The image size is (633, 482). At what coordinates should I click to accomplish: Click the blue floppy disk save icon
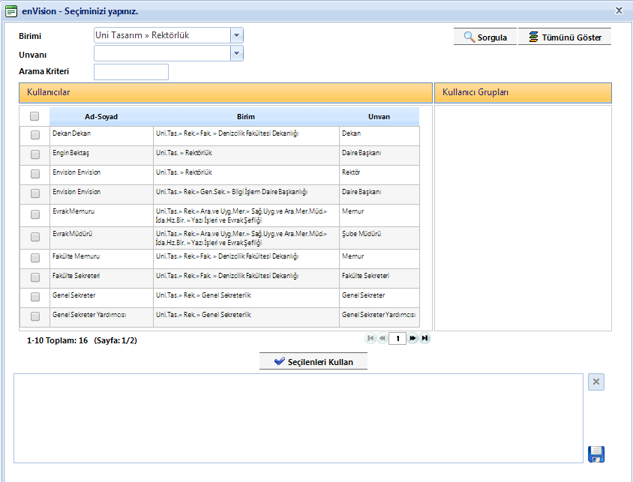(595, 454)
